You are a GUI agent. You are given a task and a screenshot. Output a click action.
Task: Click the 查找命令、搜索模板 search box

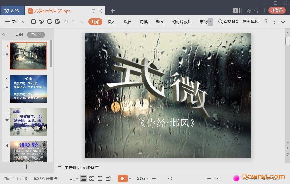pyautogui.click(x=238, y=22)
